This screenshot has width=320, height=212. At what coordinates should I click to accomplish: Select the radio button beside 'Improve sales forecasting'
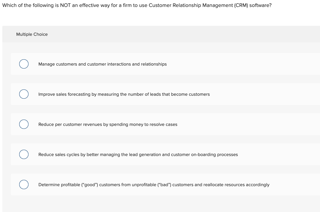[x=24, y=94]
